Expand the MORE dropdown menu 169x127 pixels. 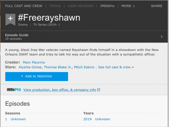(128, 6)
